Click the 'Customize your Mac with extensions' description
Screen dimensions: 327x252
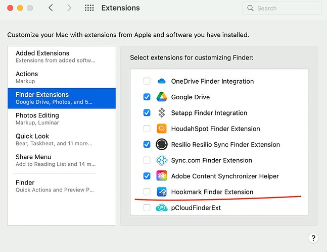click(128, 35)
